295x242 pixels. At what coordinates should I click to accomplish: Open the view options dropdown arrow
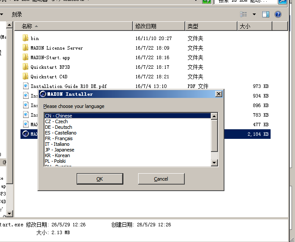[x=254, y=14]
